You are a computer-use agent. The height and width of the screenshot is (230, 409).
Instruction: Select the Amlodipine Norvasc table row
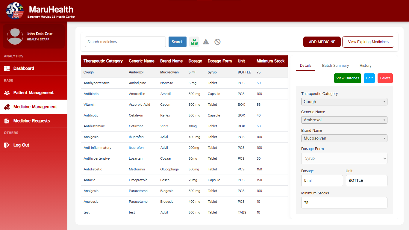184,83
